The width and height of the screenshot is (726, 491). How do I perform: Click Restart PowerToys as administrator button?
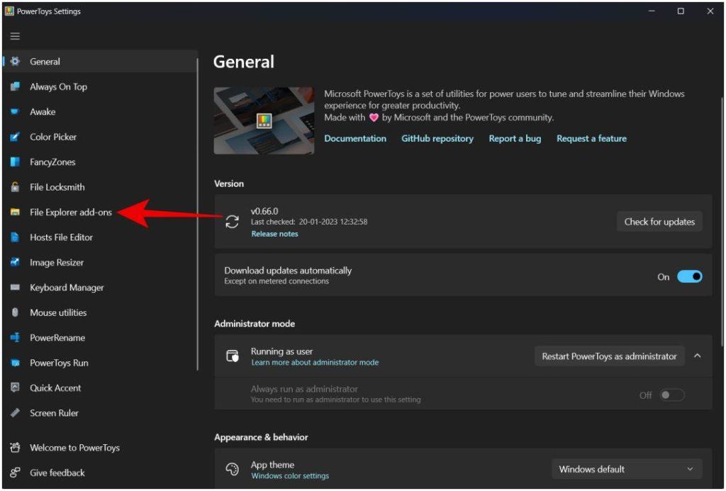pyautogui.click(x=609, y=356)
